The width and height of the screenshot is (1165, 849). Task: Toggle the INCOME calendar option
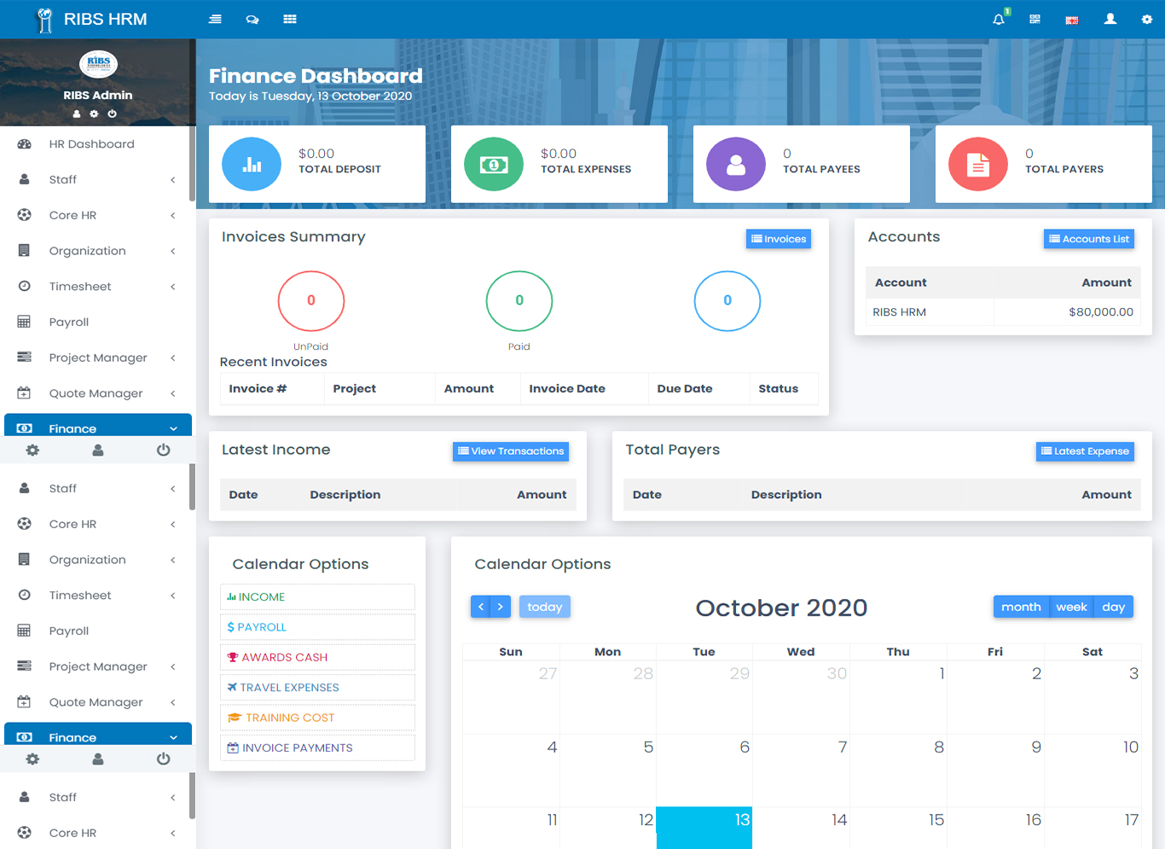pos(317,596)
